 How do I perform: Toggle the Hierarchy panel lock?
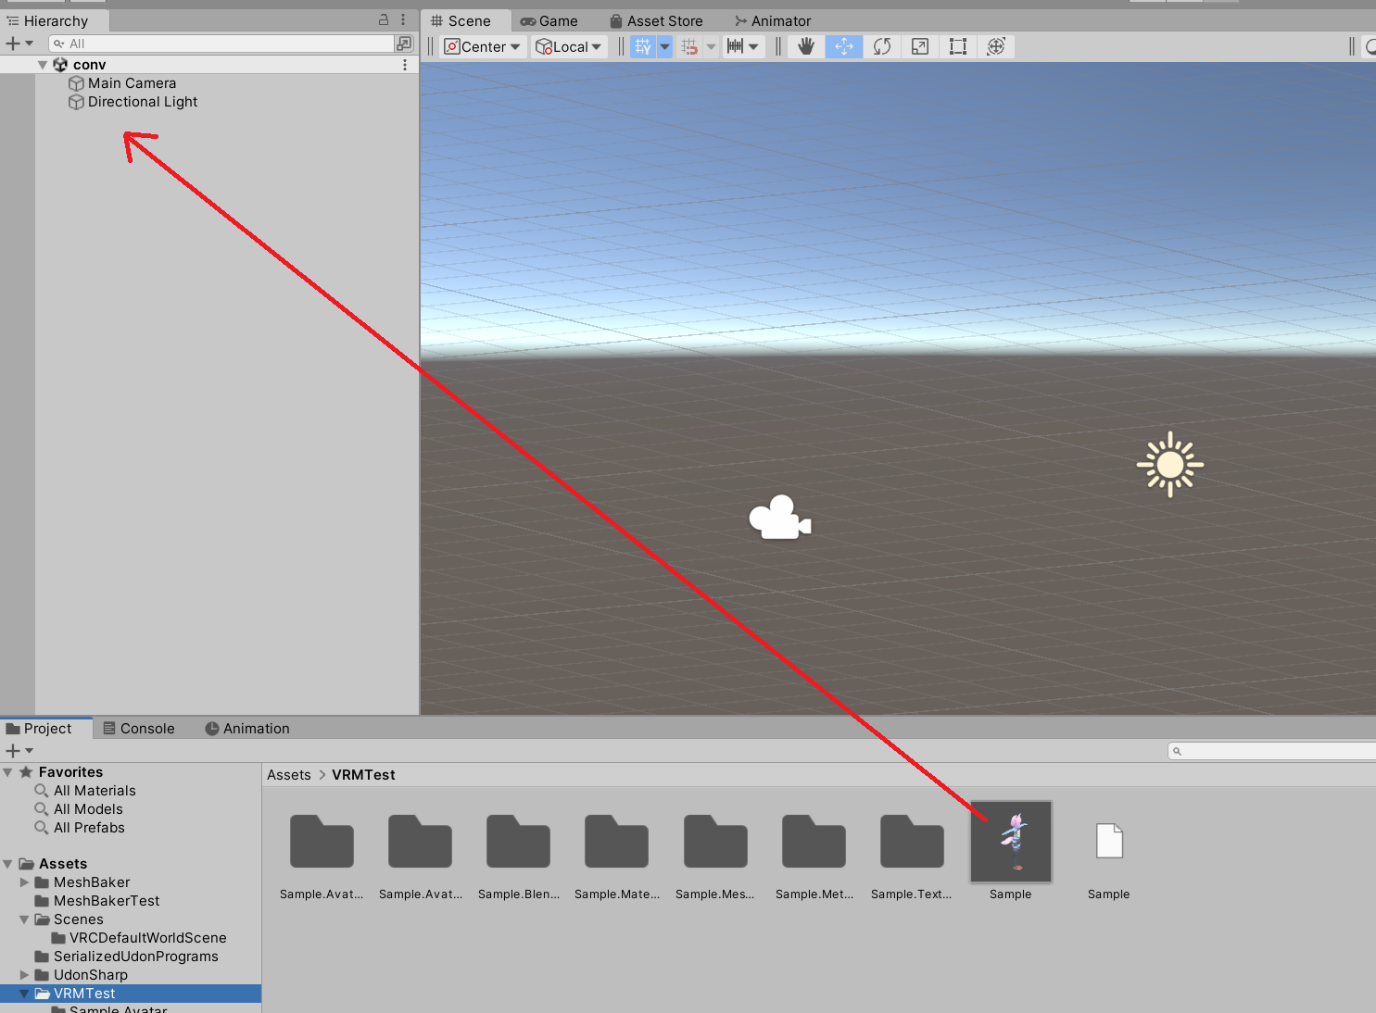[x=384, y=19]
